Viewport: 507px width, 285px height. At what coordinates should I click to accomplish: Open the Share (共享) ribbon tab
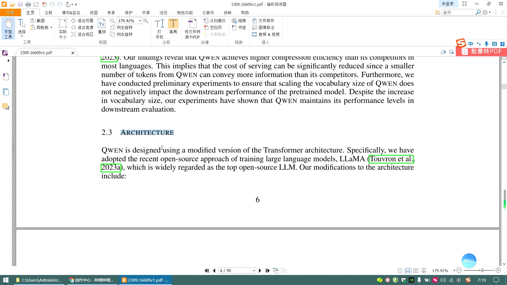click(x=146, y=13)
